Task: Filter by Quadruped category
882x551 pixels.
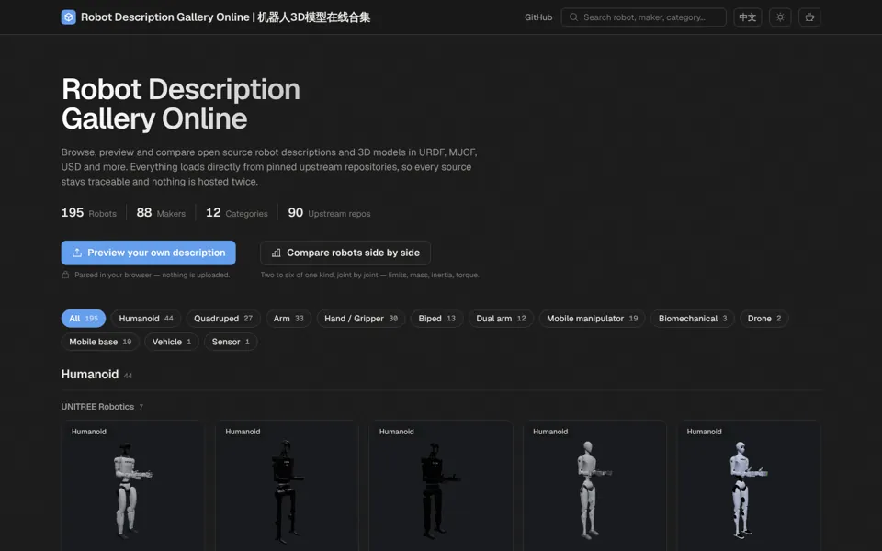Action: tap(222, 319)
